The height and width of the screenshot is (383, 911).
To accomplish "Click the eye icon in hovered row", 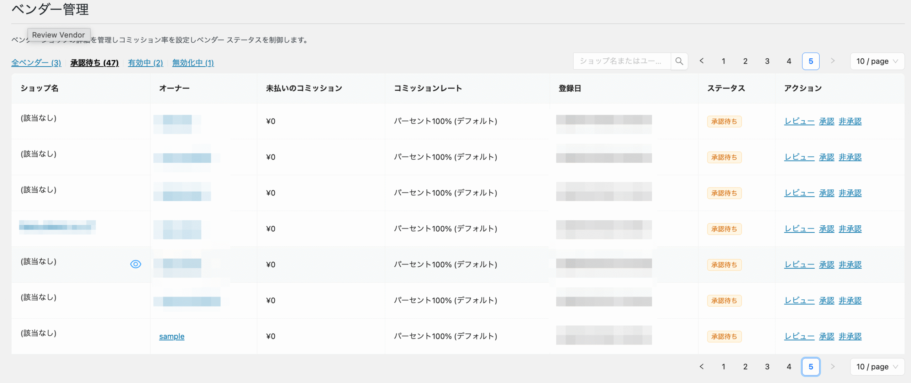I will 136,264.
